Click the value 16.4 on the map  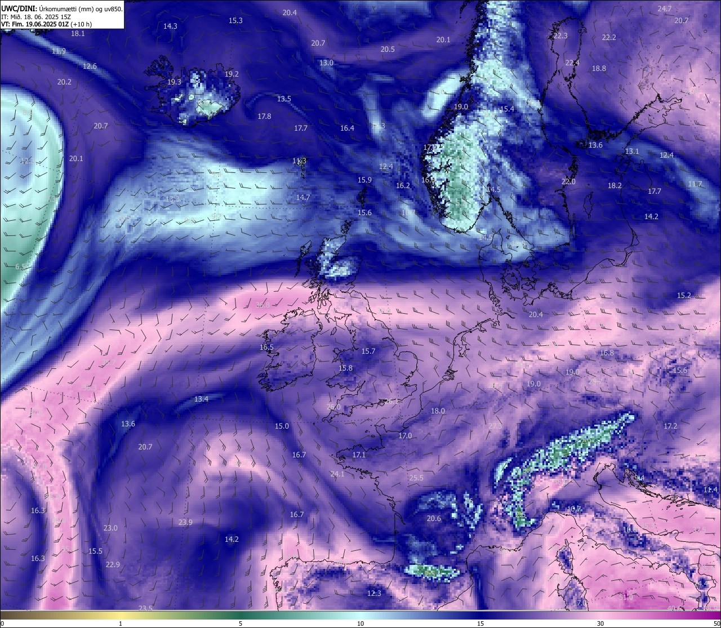pyautogui.click(x=347, y=128)
